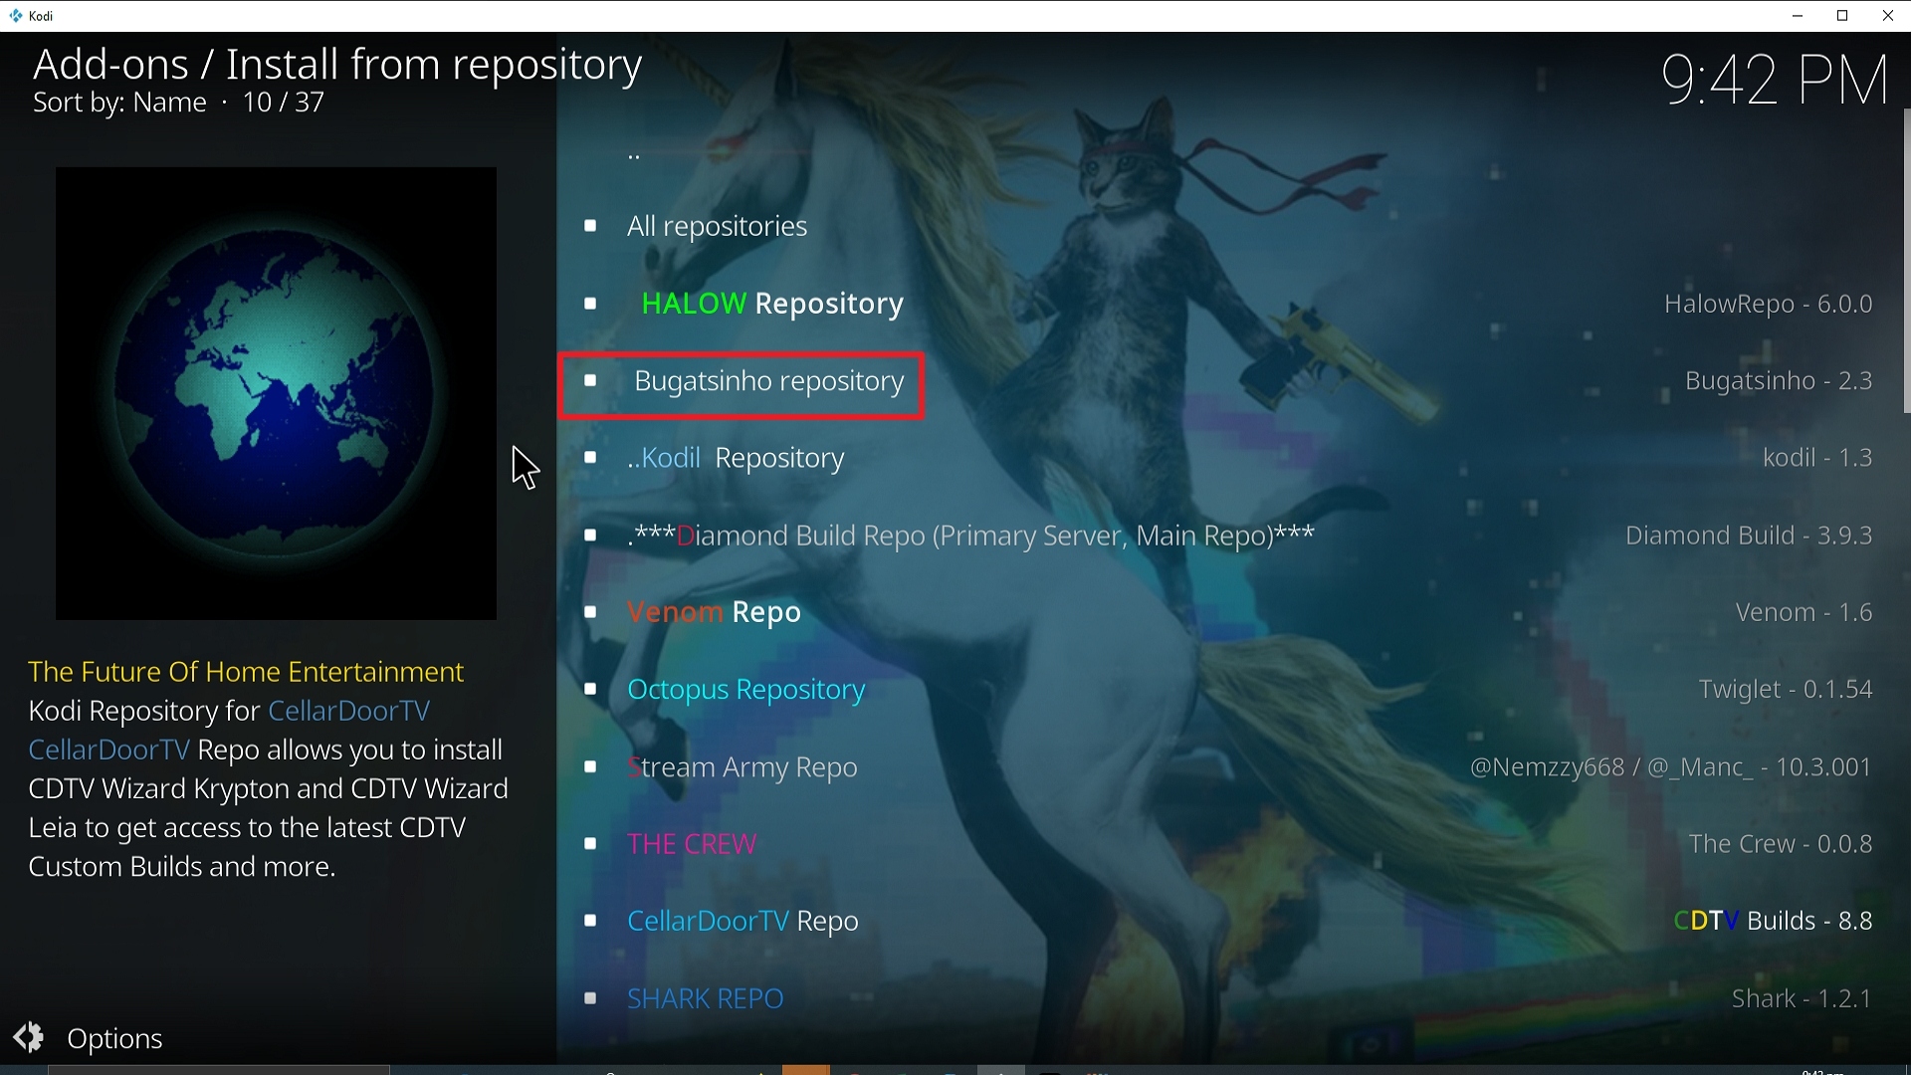Click bullet icon beside Octopus Repository
This screenshot has height=1075, width=1911.
coord(590,690)
